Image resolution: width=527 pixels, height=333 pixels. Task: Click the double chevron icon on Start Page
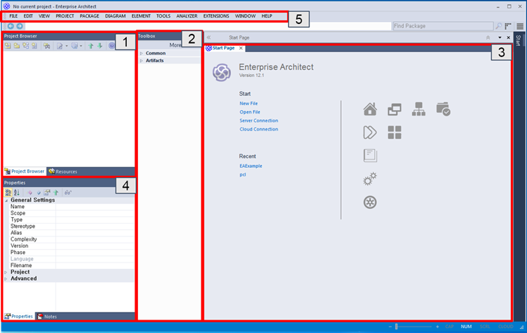coord(370,133)
